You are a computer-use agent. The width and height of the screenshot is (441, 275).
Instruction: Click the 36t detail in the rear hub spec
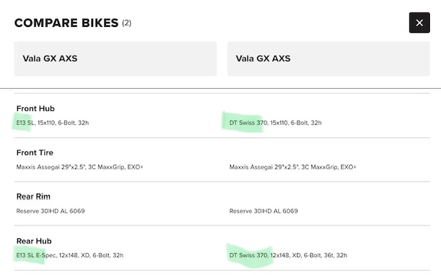pos(329,255)
